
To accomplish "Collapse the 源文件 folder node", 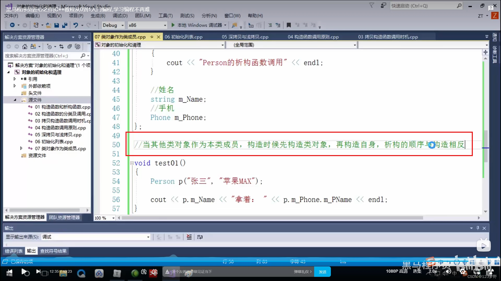I will (15, 100).
